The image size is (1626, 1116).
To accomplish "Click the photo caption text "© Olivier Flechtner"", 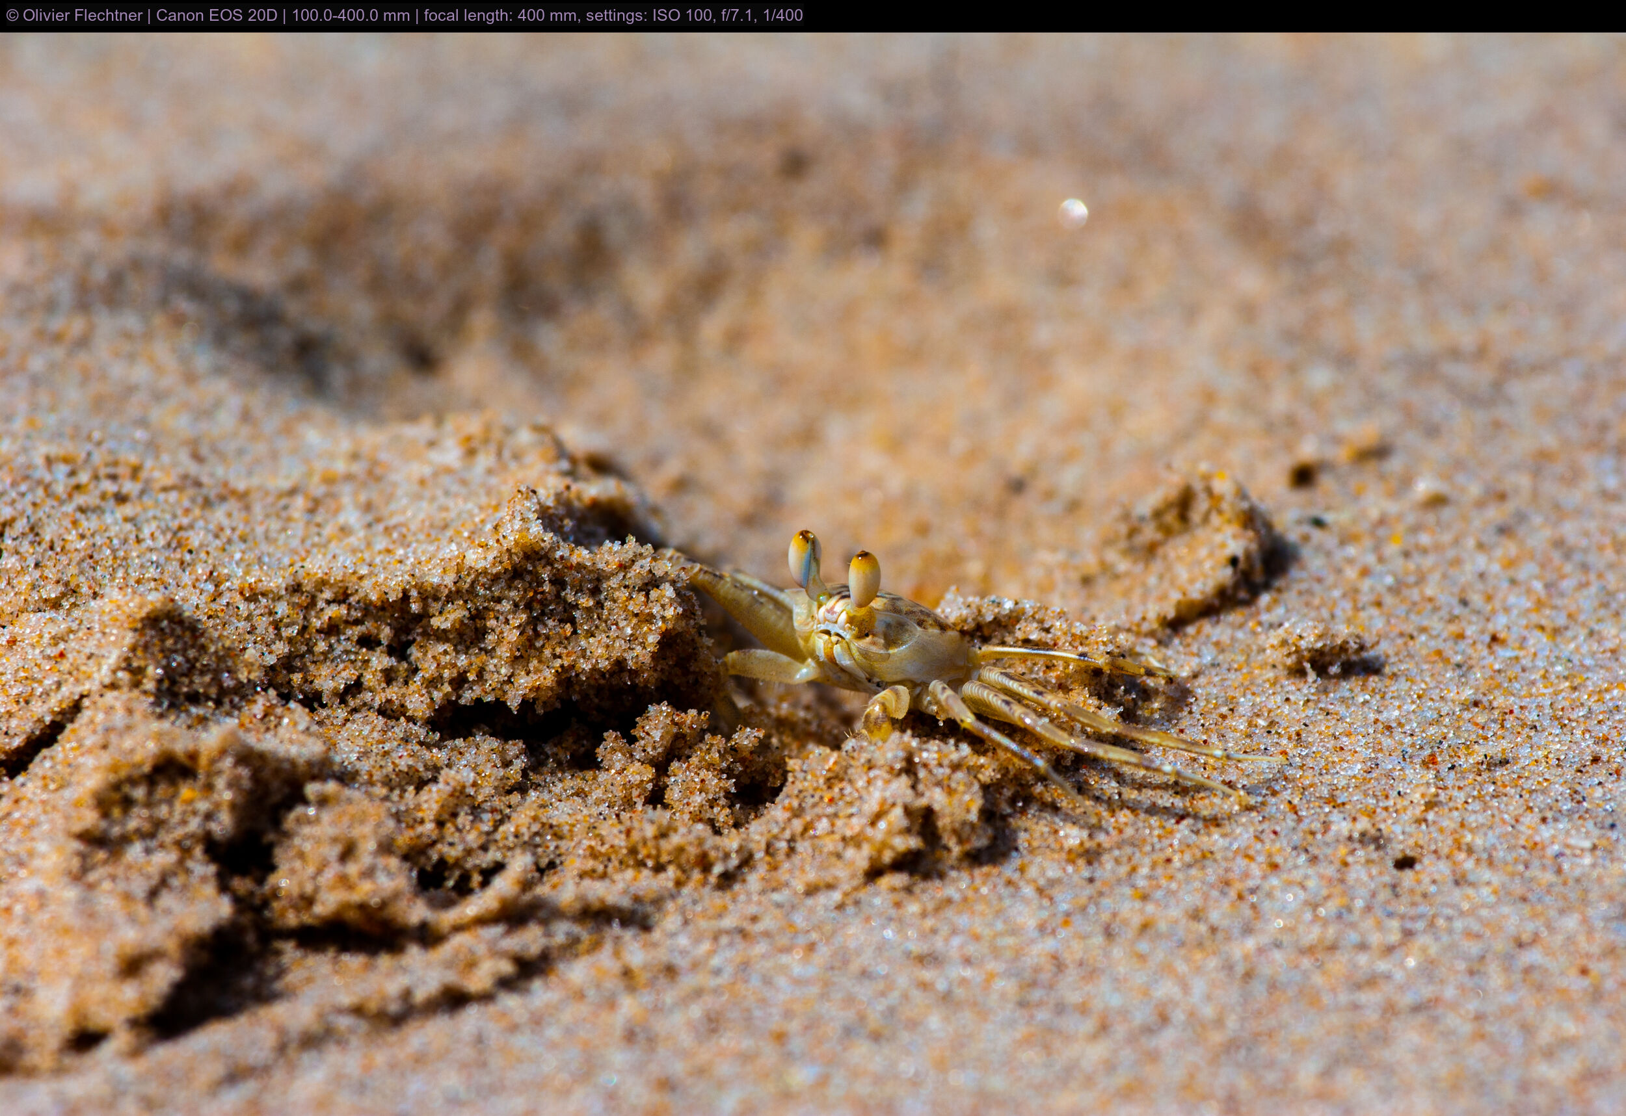I will tap(74, 16).
